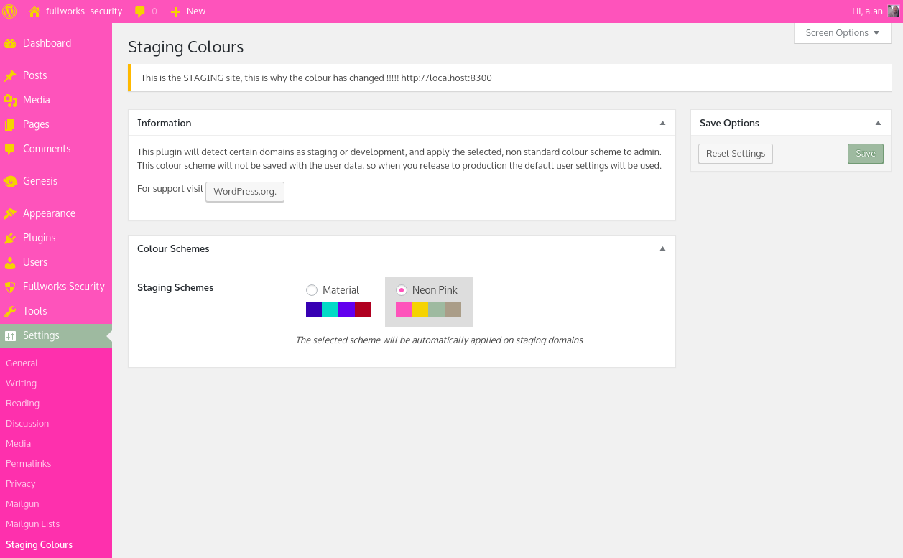
Task: Open the Mailgun Lists submenu item
Action: pyautogui.click(x=33, y=524)
